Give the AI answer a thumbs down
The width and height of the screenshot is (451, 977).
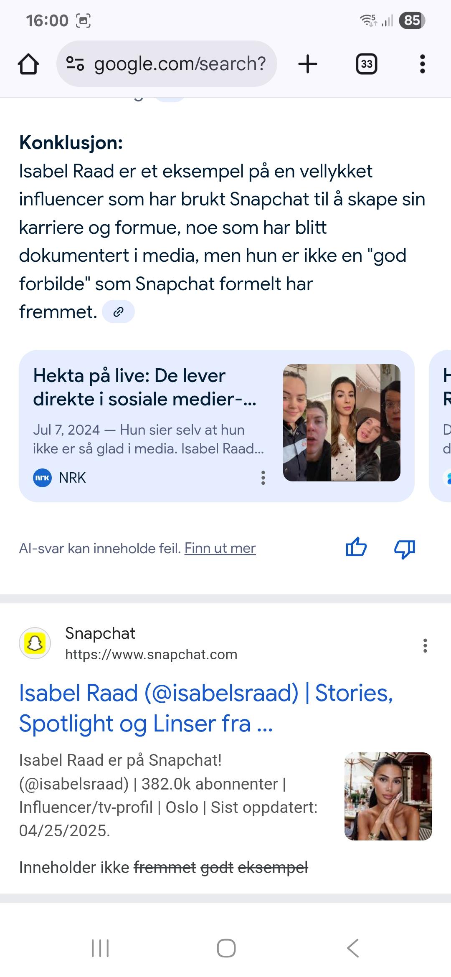[405, 548]
